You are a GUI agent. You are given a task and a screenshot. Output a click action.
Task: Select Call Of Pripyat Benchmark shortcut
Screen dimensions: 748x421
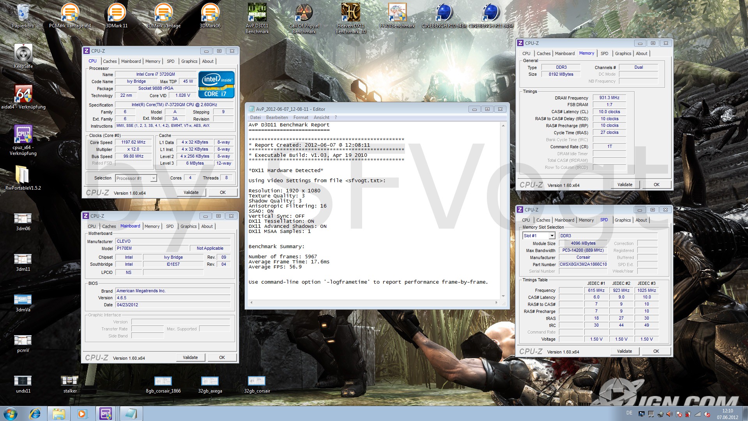(x=304, y=18)
